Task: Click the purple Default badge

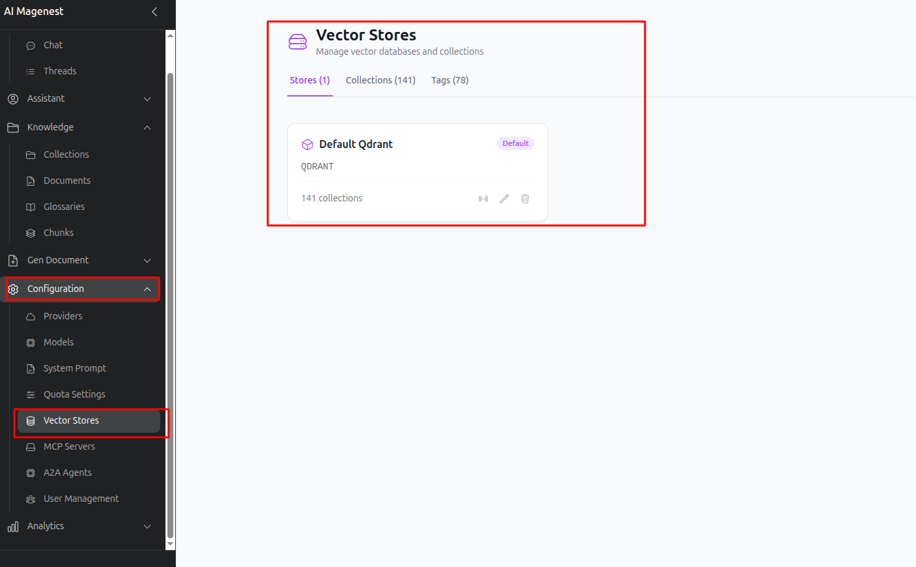Action: (x=515, y=143)
